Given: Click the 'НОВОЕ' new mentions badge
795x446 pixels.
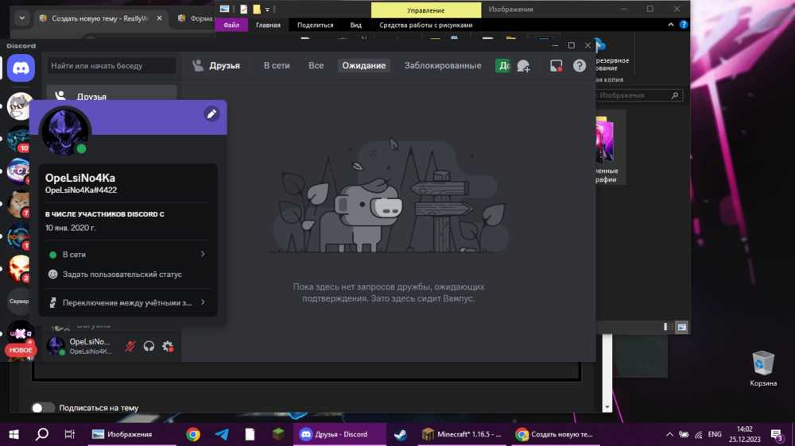Looking at the screenshot, I should coord(21,350).
